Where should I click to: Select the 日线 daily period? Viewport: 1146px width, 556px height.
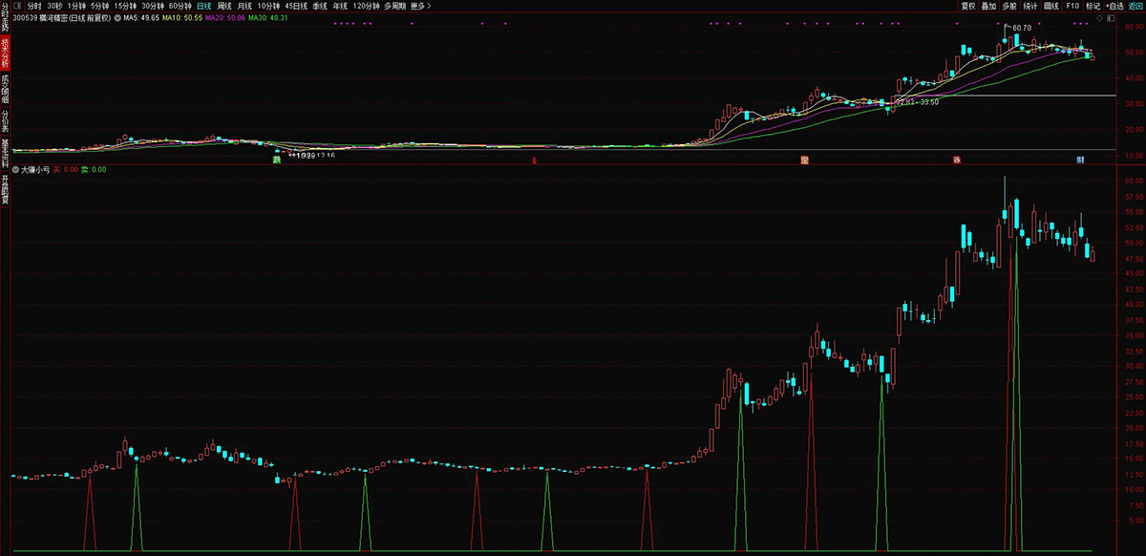tap(204, 6)
